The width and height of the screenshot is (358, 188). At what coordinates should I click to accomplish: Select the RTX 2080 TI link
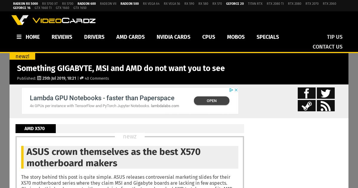pos(275,4)
